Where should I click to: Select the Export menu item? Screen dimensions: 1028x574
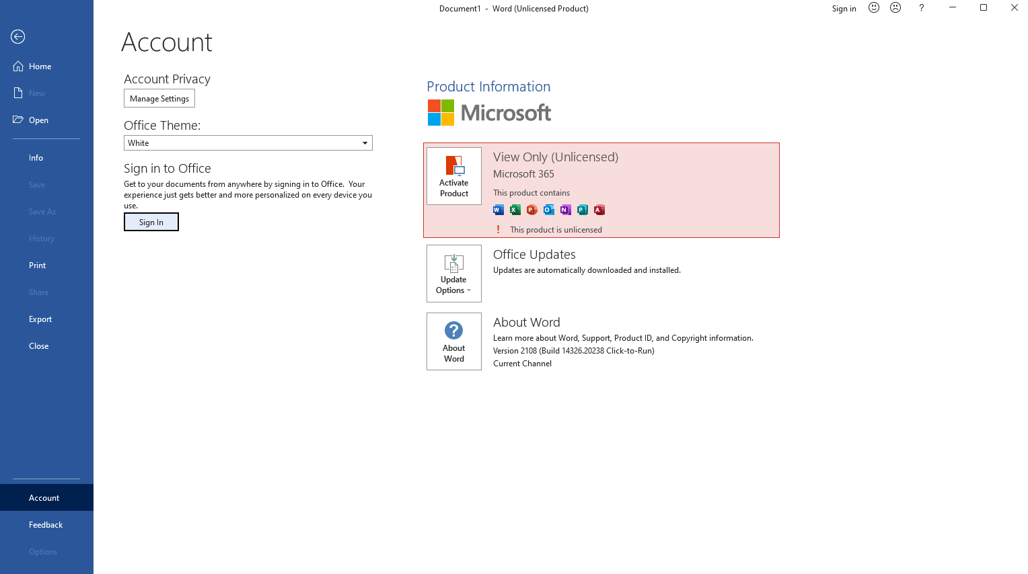[46, 319]
